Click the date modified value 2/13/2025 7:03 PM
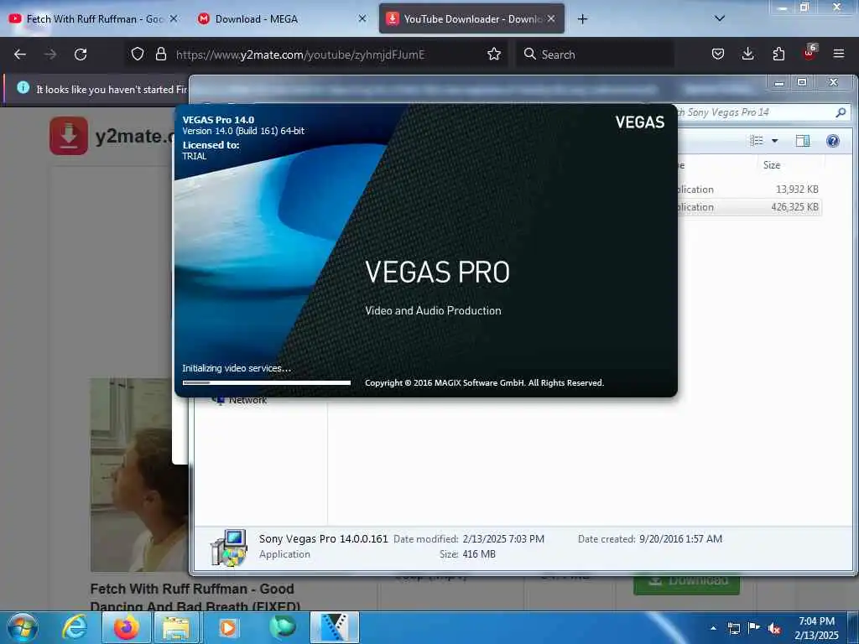Viewport: 859px width, 644px height. 503,539
